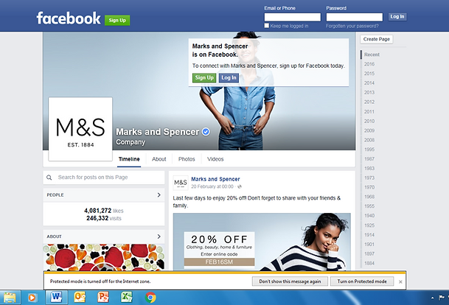Jump to 1884 in the timeline
449x305 pixels.
coord(369,263)
